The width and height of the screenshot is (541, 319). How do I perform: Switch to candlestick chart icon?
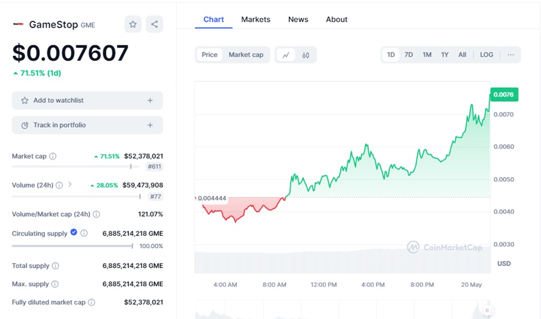306,55
